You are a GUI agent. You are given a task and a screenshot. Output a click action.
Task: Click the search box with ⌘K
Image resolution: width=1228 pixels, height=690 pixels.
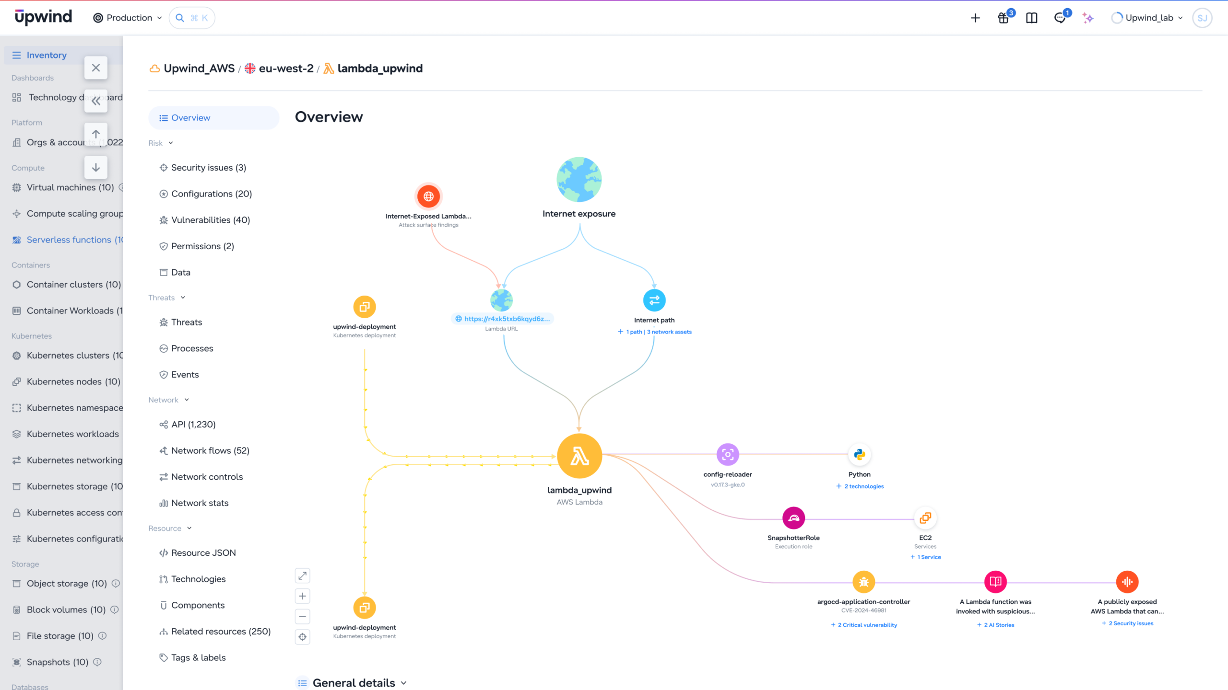pos(192,18)
